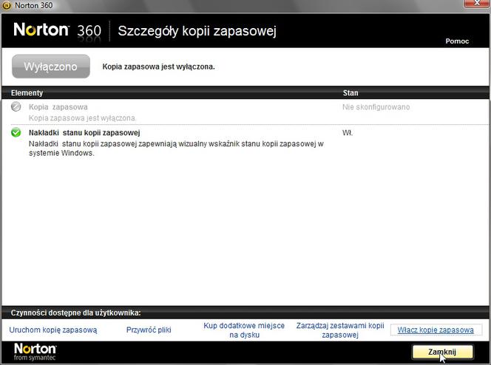Screen dimensions: 491x365
Task: Click Uruchom kopię zapasową link
Action: point(53,330)
